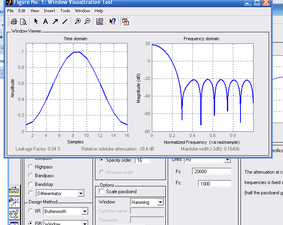
Task: Toggle the legend icon in toolbar
Action: [100, 22]
